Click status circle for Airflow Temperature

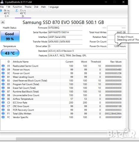pos(3,99)
